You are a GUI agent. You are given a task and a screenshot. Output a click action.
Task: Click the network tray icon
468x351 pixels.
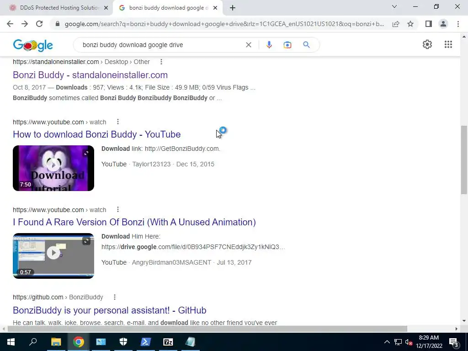coord(398,342)
